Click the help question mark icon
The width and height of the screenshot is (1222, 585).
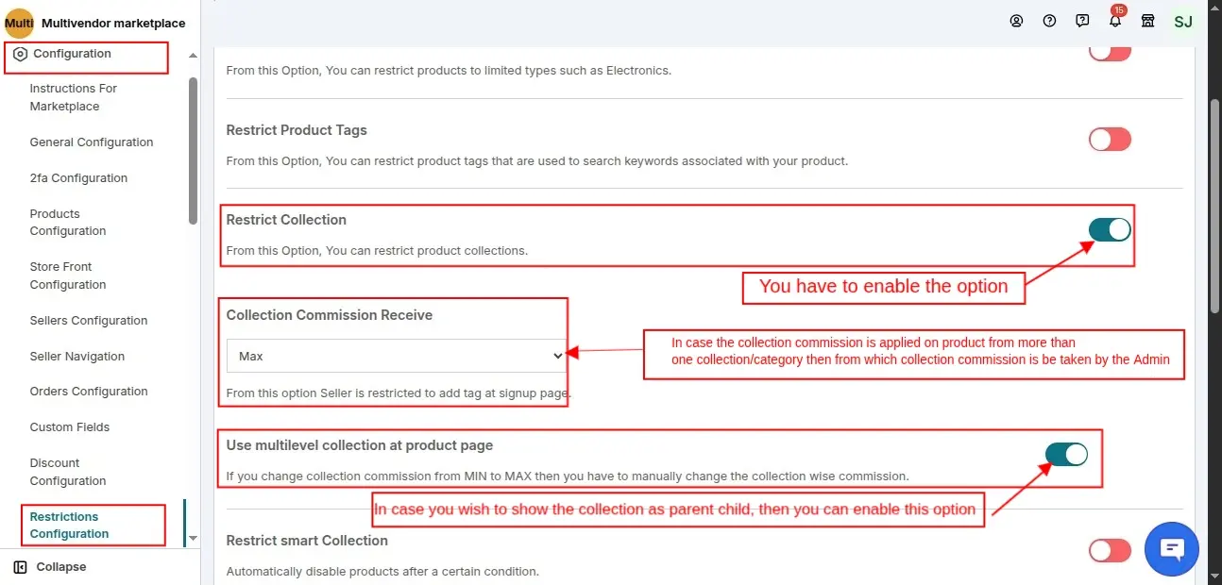1049,21
